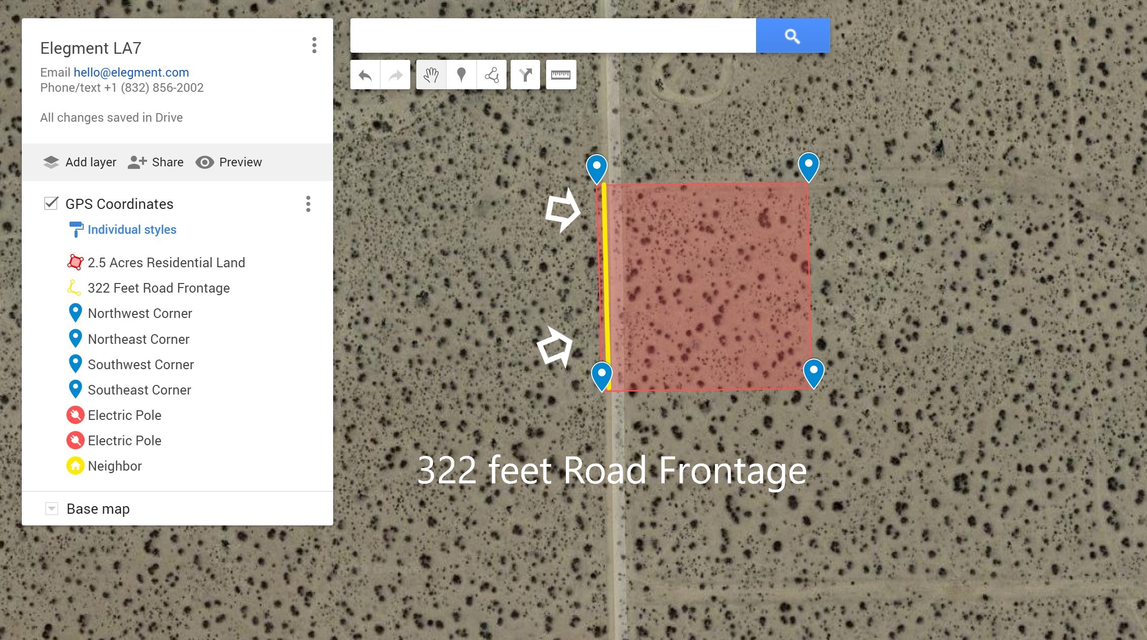Image resolution: width=1147 pixels, height=640 pixels.
Task: Click Share in the panel
Action: pos(156,162)
